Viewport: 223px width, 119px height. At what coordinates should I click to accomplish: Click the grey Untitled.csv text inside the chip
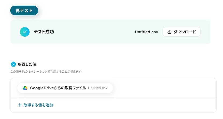click(98, 88)
